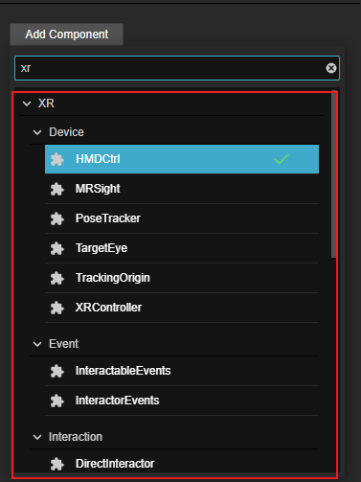Collapse the Interaction group chevron
The image size is (361, 482).
(37, 437)
